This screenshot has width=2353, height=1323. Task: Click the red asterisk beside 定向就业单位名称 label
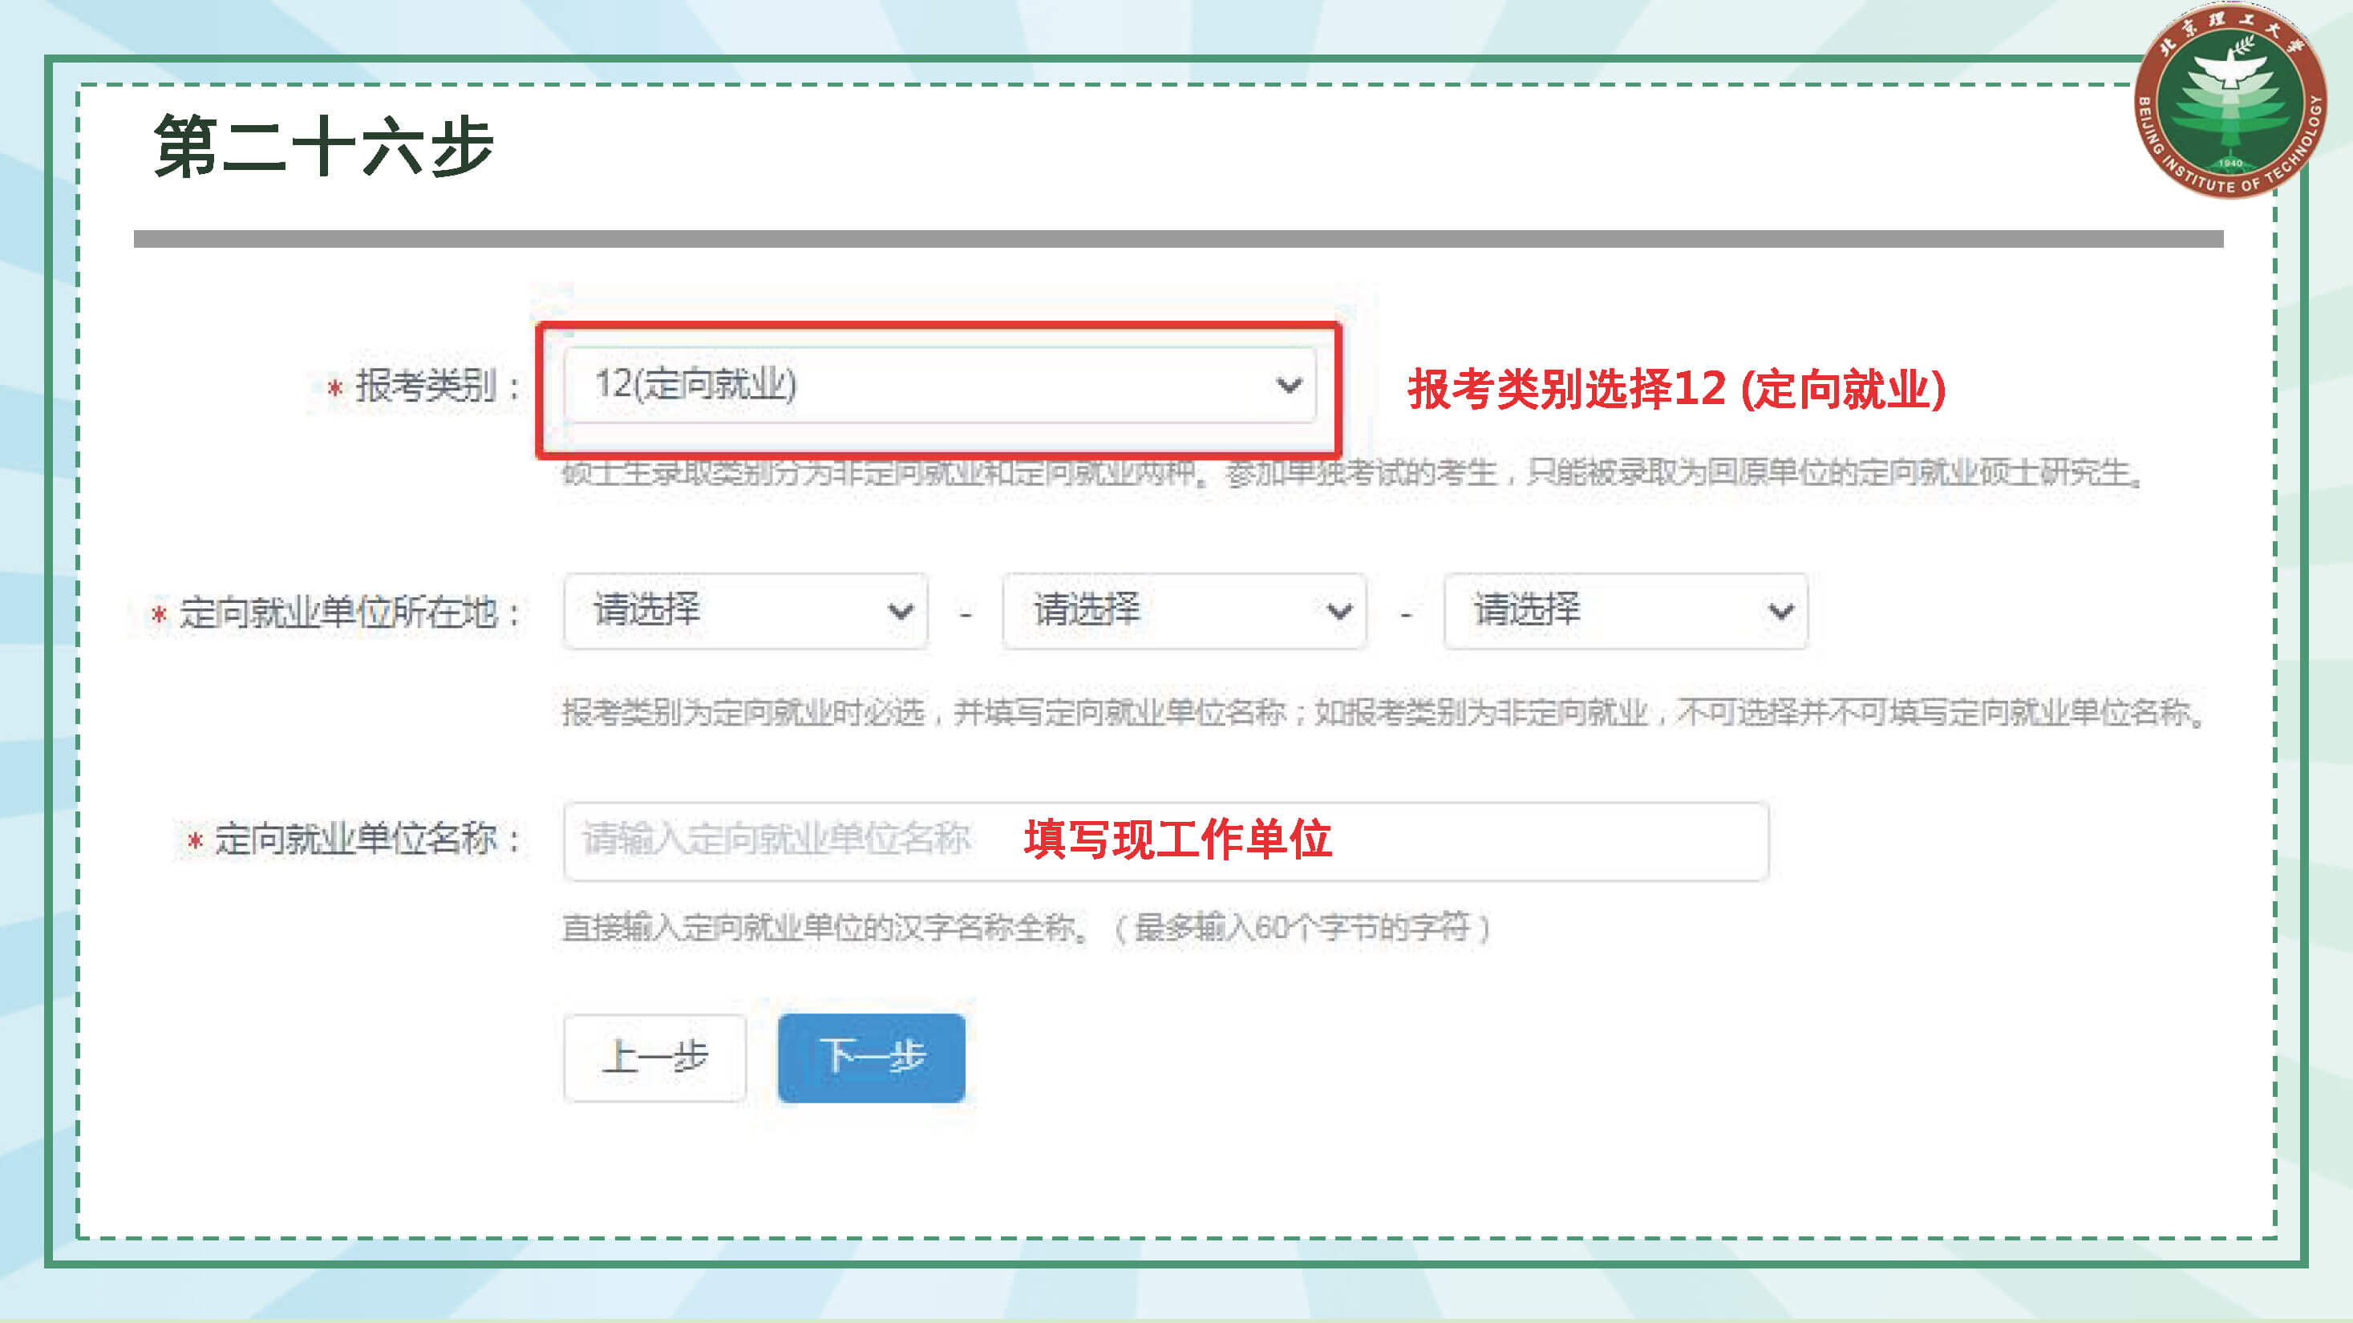point(195,841)
